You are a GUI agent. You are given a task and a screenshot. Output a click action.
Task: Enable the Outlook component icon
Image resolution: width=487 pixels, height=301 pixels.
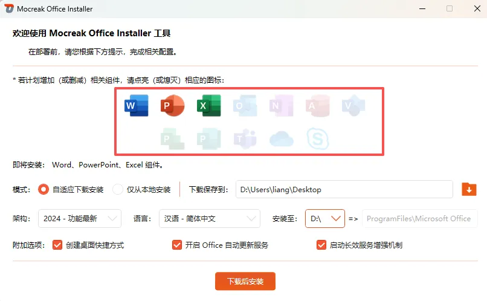[245, 106]
